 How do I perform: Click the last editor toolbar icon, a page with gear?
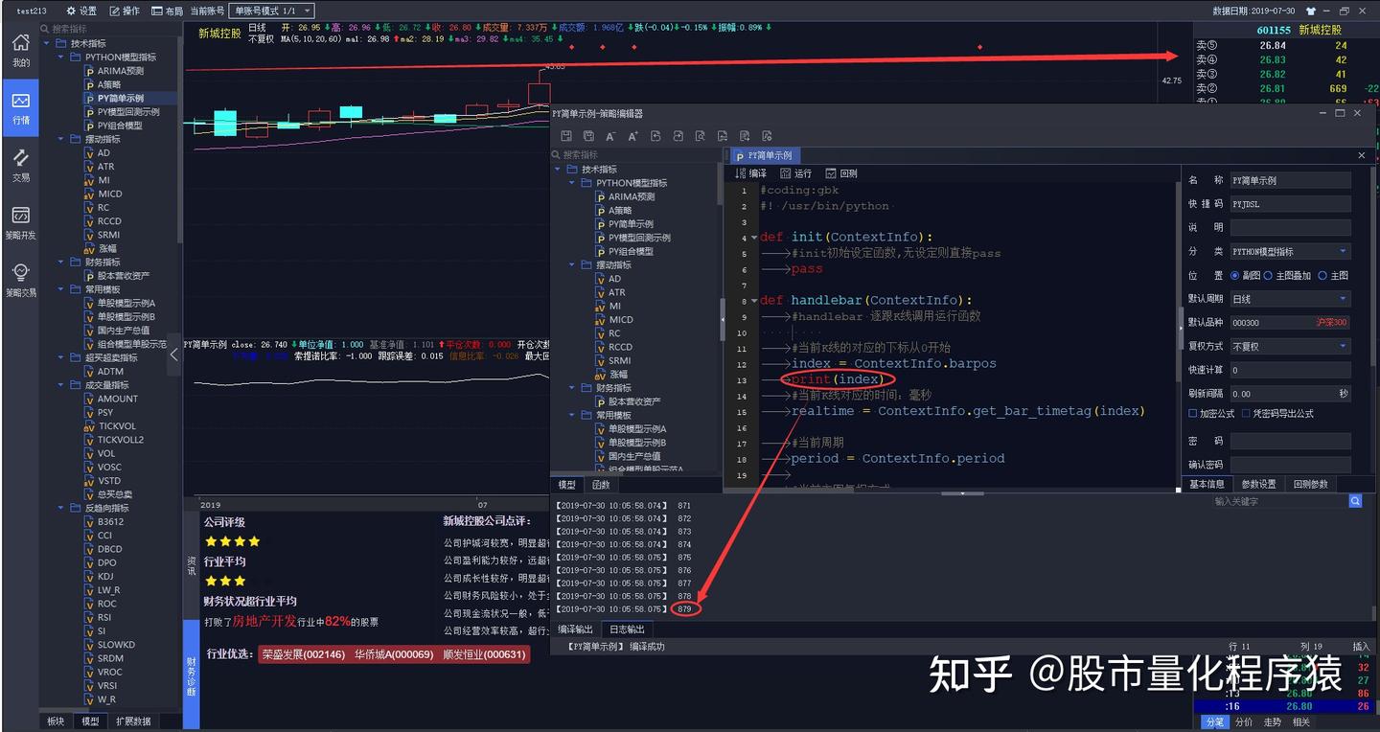[767, 136]
